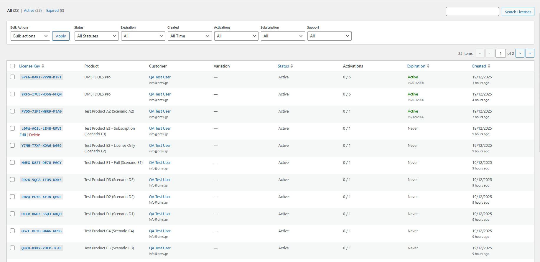
Task: Open license key PVD5-71MJ-W8R9-MJA0
Action: pos(42,111)
